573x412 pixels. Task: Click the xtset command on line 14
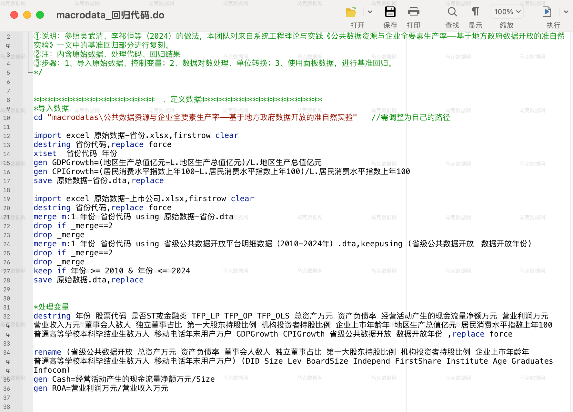pos(45,153)
